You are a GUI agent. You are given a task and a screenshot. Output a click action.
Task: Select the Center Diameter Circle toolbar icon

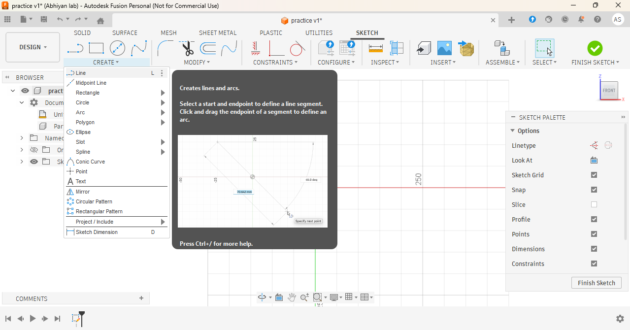[x=117, y=48]
